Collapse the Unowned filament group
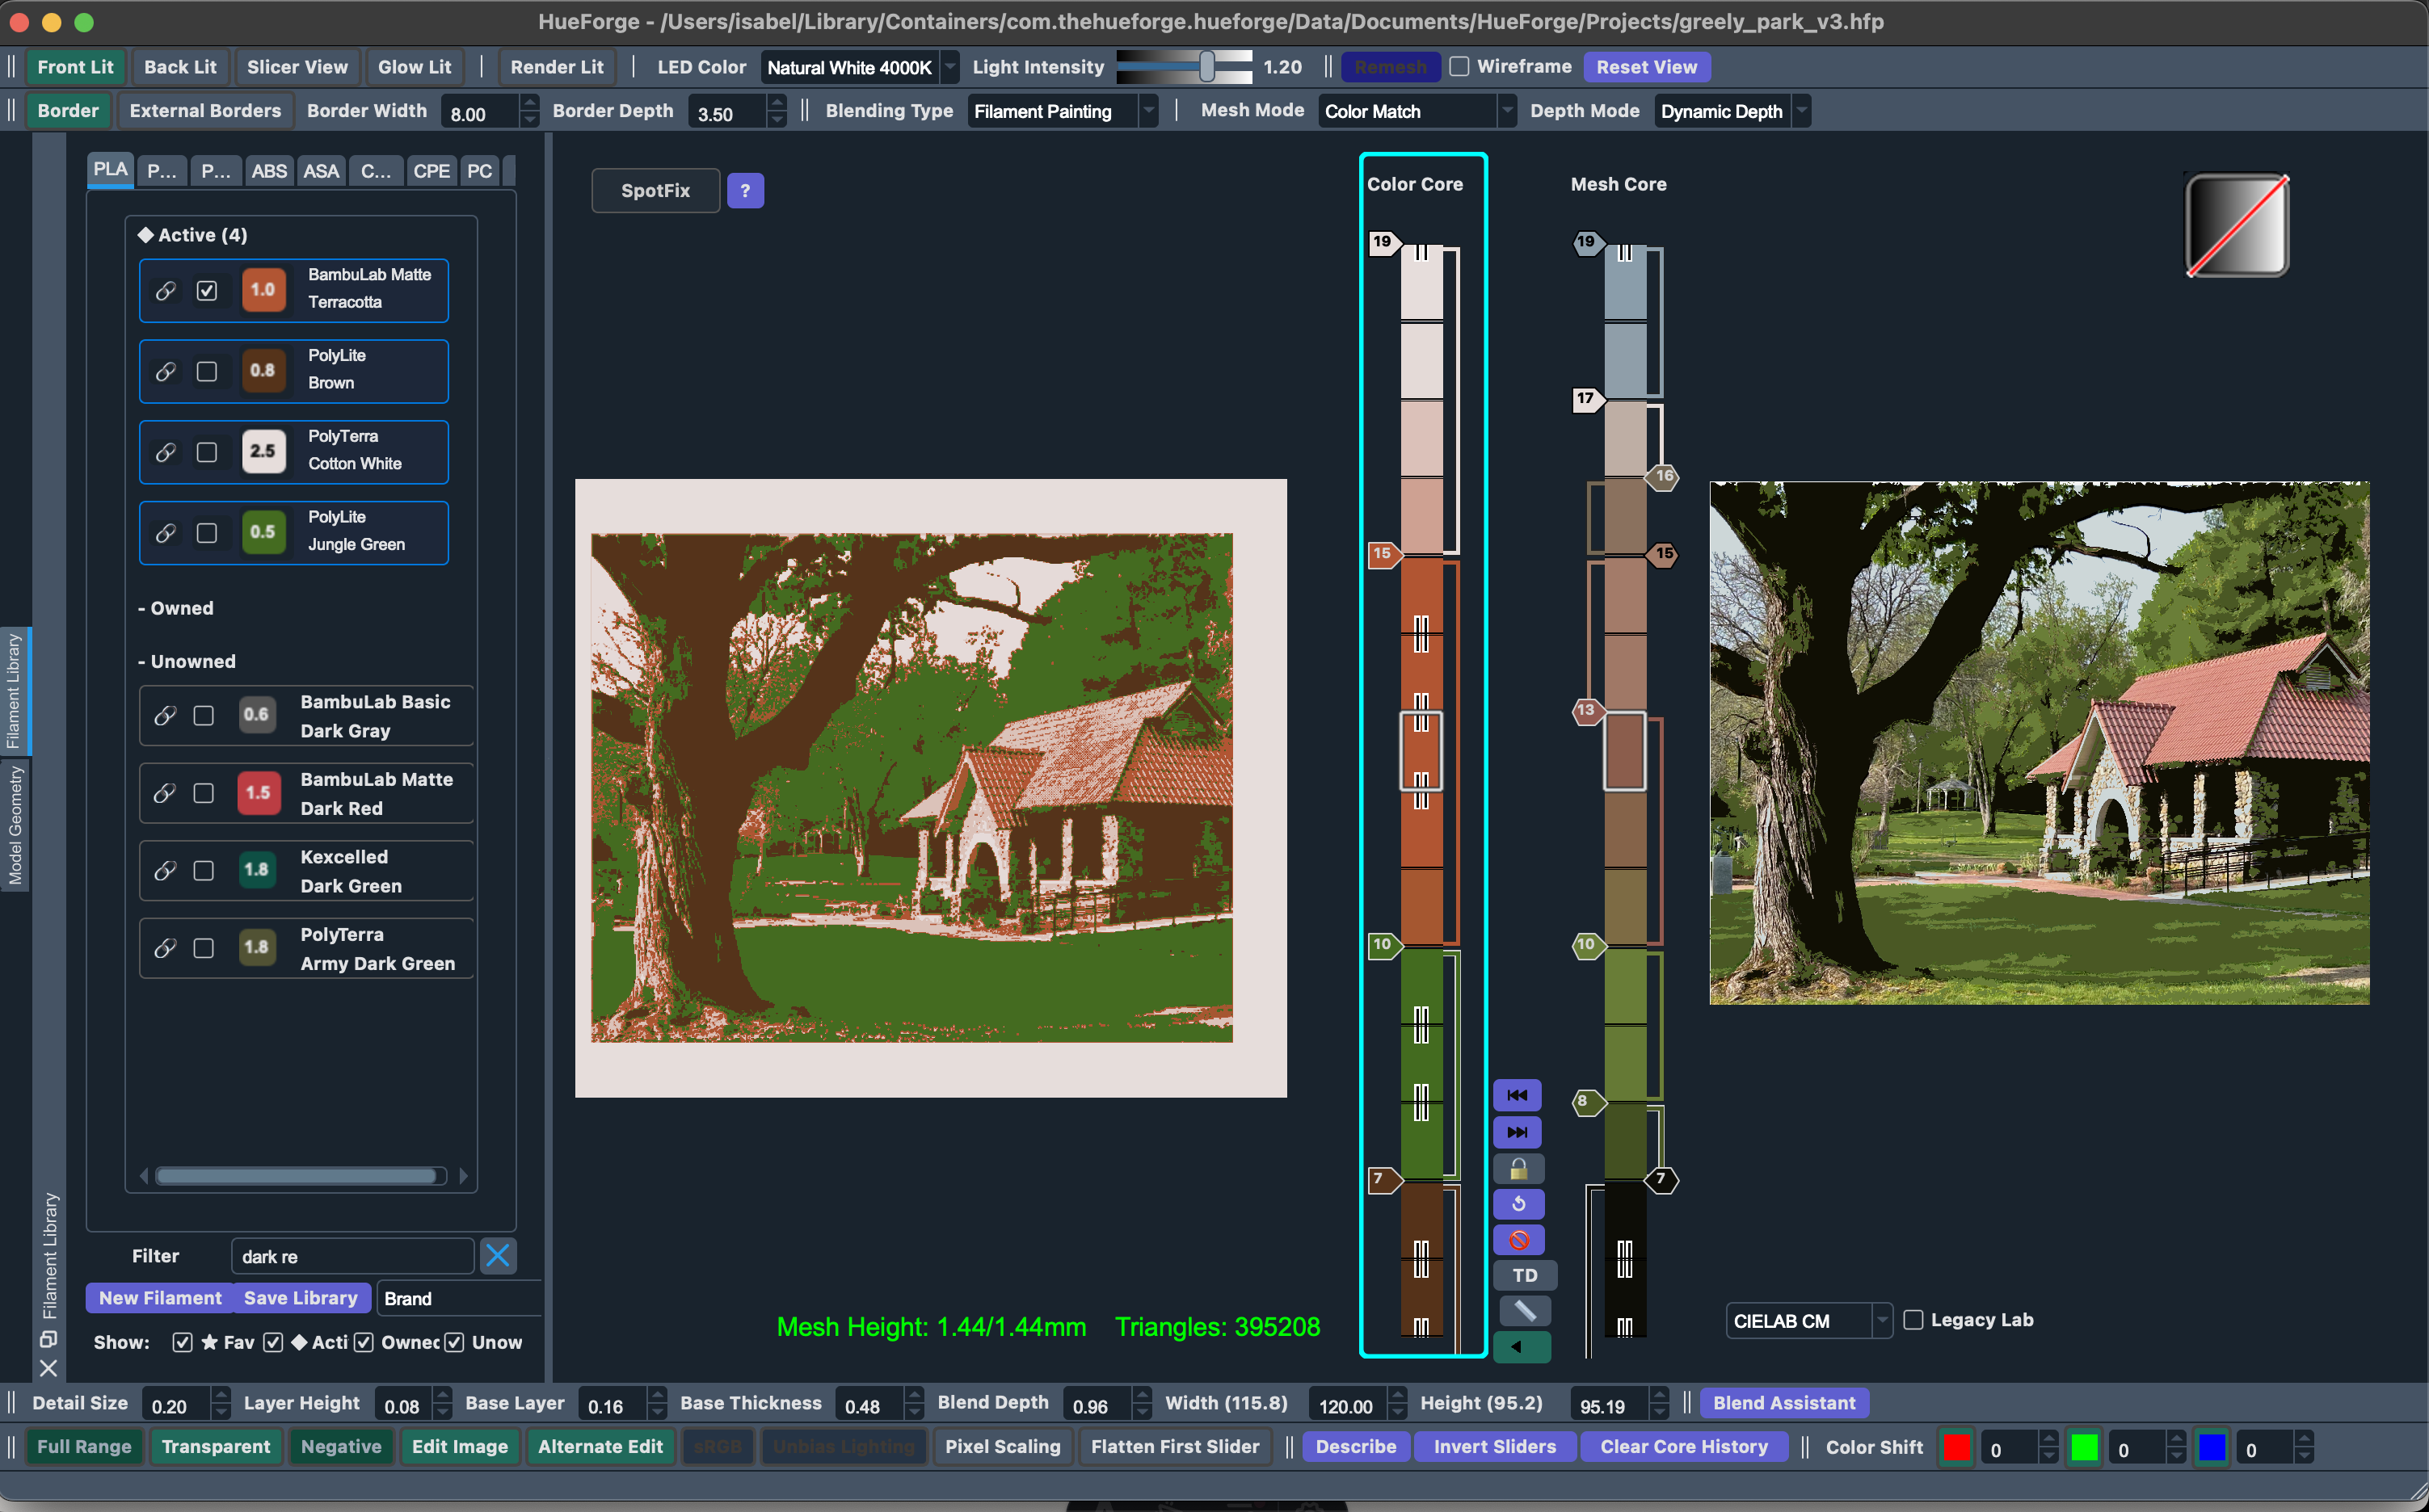The image size is (2429, 1512). coord(187,661)
